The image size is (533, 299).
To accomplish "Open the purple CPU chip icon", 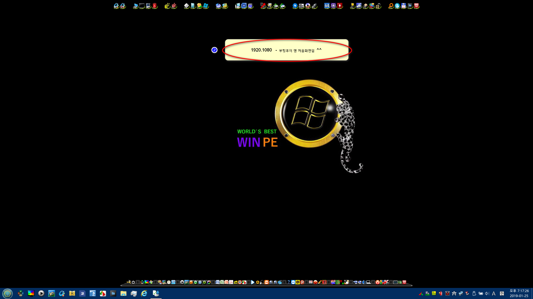I will pos(333,6).
